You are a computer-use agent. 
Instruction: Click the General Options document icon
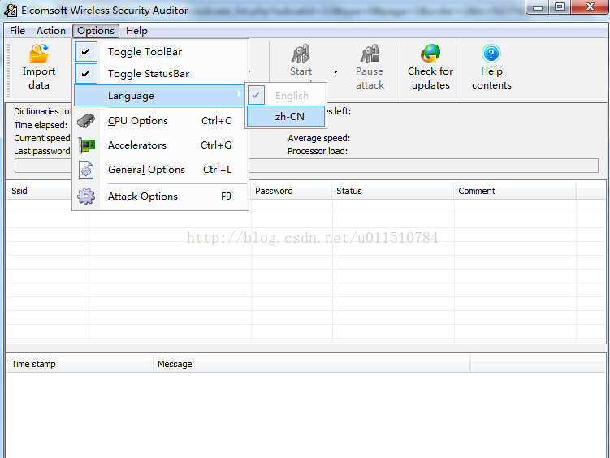[86, 170]
